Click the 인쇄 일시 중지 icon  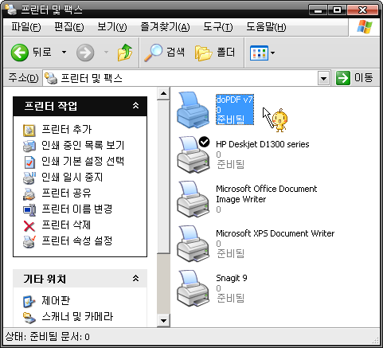click(x=29, y=178)
